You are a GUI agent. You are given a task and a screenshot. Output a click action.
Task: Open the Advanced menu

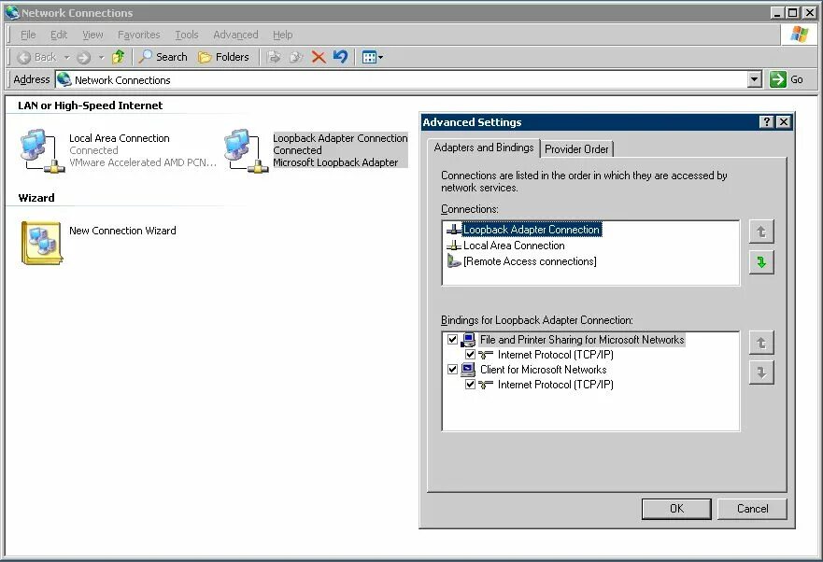click(x=235, y=35)
